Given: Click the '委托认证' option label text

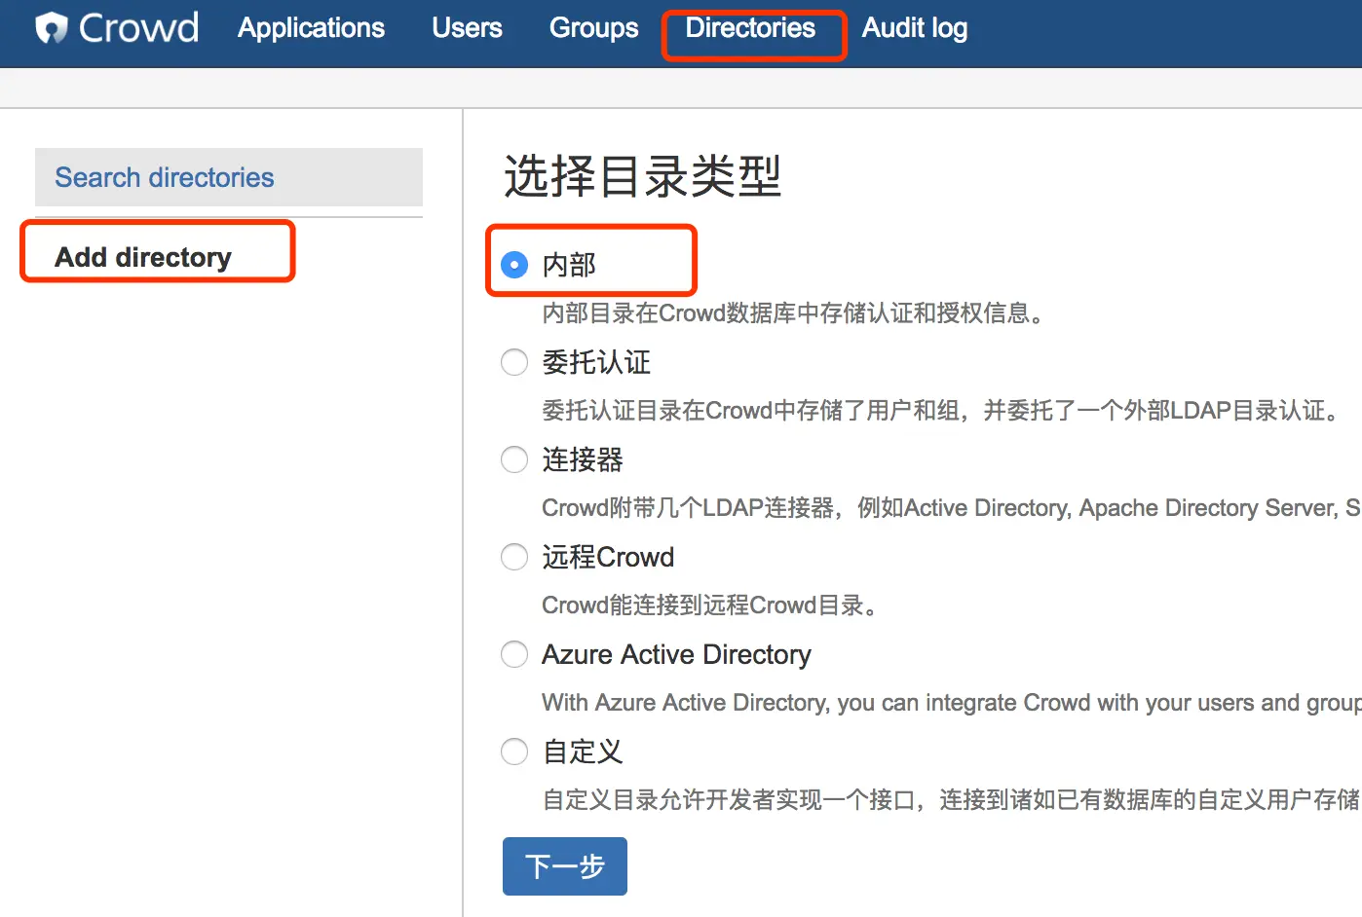Looking at the screenshot, I should pyautogui.click(x=596, y=362).
